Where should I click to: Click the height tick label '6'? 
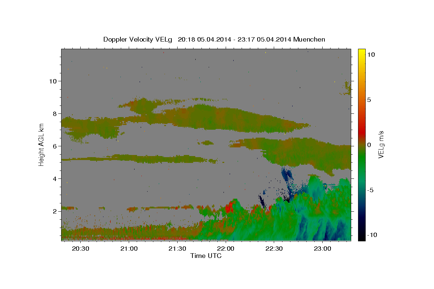[55, 146]
